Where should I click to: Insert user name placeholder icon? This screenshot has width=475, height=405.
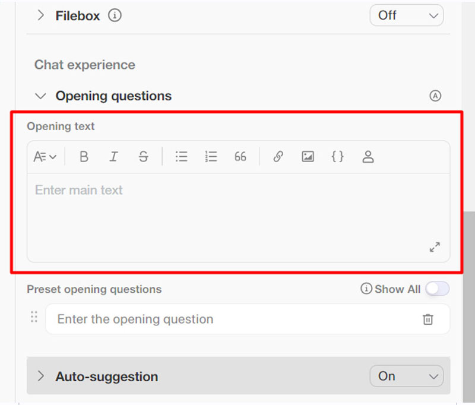(x=368, y=157)
